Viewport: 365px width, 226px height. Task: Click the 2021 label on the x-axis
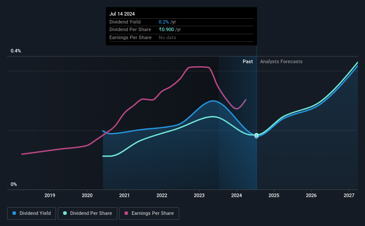124,195
